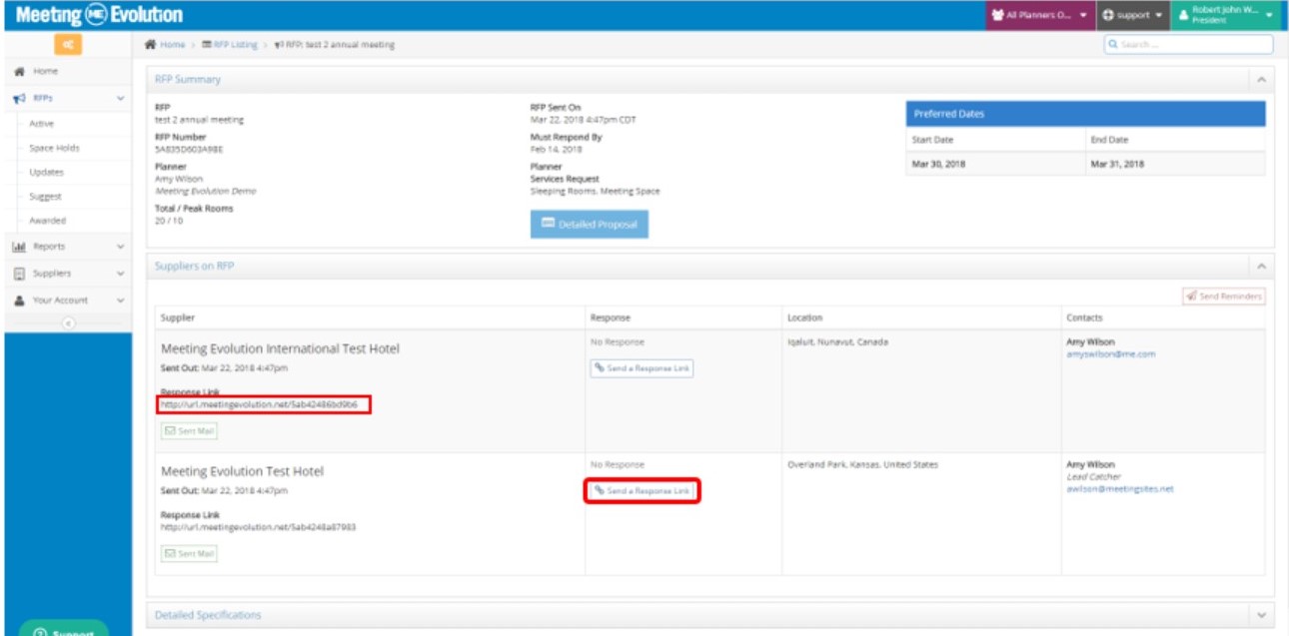Open the support dropdown menu

tap(1132, 16)
